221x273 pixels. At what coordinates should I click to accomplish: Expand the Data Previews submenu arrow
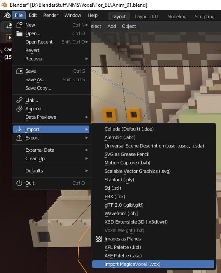(x=87, y=117)
